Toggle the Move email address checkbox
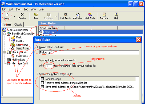 (x=42, y=87)
